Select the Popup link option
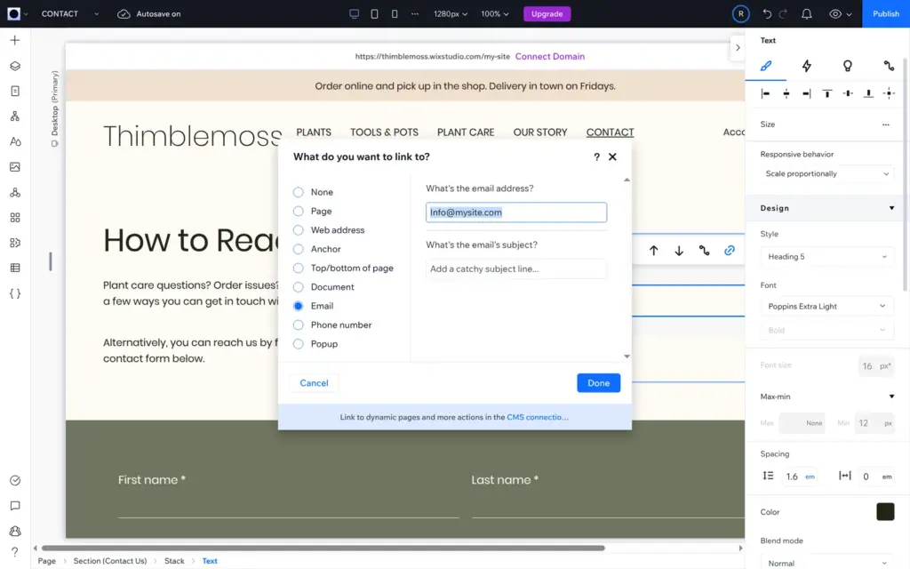Screen dimensions: 910x569 click(299, 344)
